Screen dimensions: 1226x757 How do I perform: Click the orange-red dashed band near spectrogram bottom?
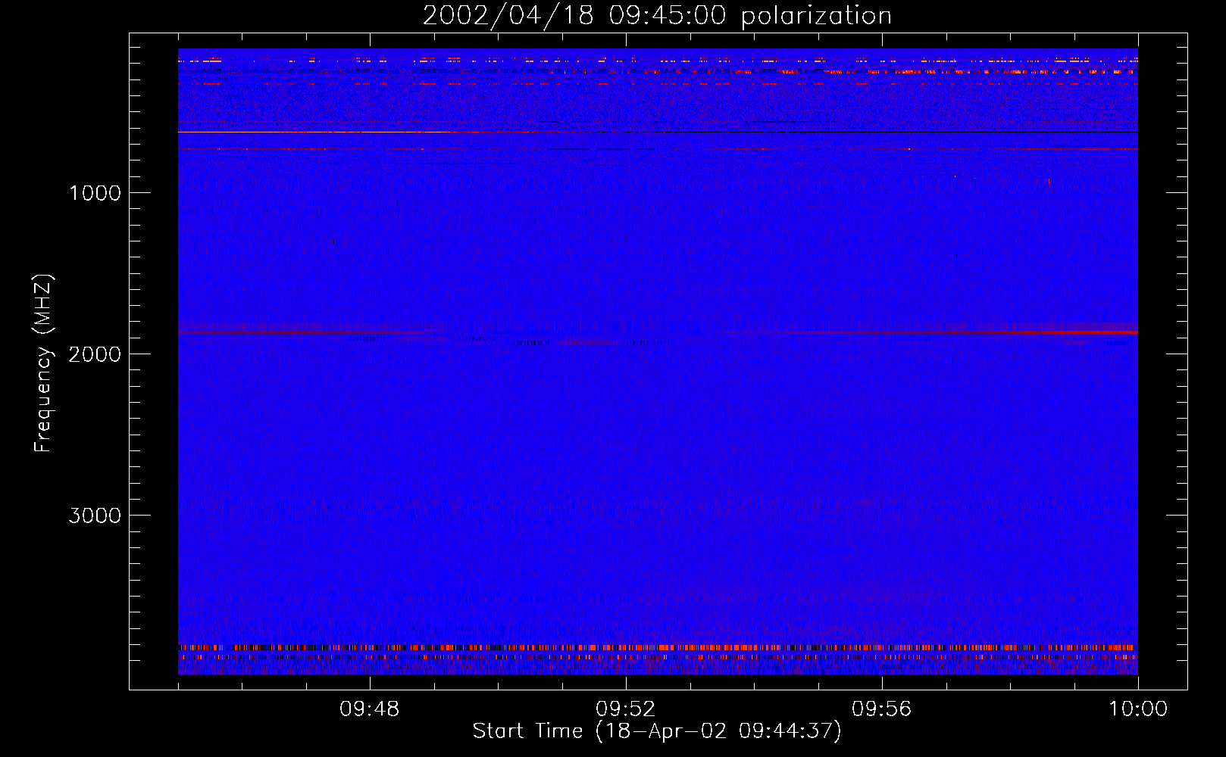658,648
